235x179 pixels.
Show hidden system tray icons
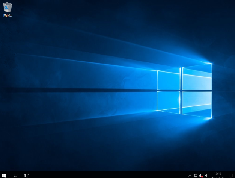click(190, 176)
